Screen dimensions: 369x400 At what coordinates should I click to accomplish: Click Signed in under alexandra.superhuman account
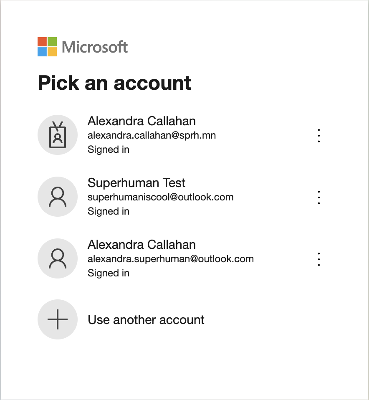(x=109, y=273)
